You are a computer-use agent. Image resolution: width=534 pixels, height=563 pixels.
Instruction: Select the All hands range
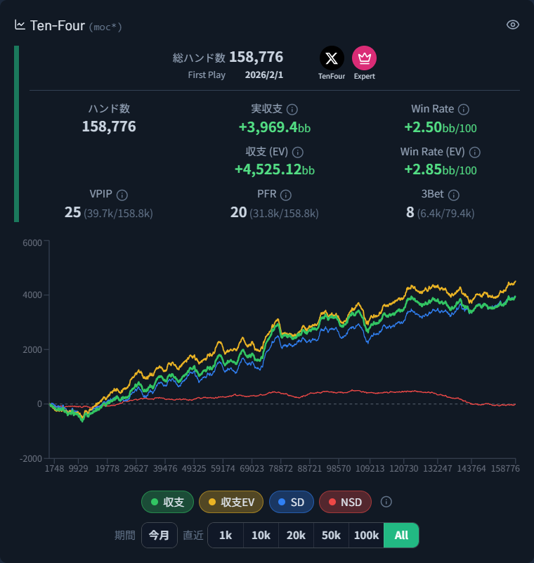click(x=401, y=535)
